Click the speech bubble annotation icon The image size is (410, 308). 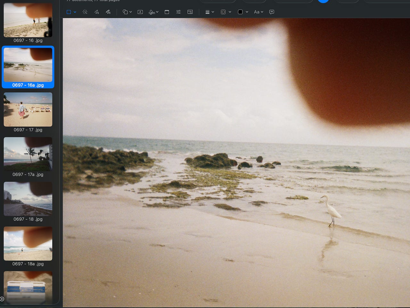[272, 12]
